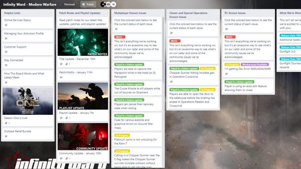The height and width of the screenshot is (169, 301).
Task: Click attachment icon on Community Update January 10th
Action: [x=66, y=159]
